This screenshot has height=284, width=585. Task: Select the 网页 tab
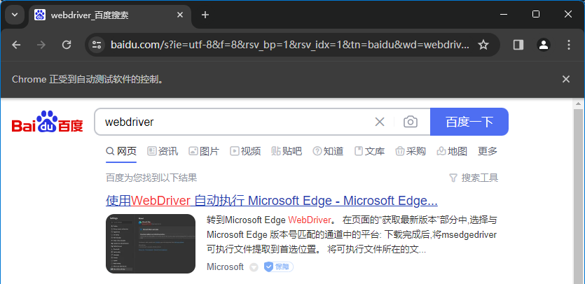tap(121, 151)
